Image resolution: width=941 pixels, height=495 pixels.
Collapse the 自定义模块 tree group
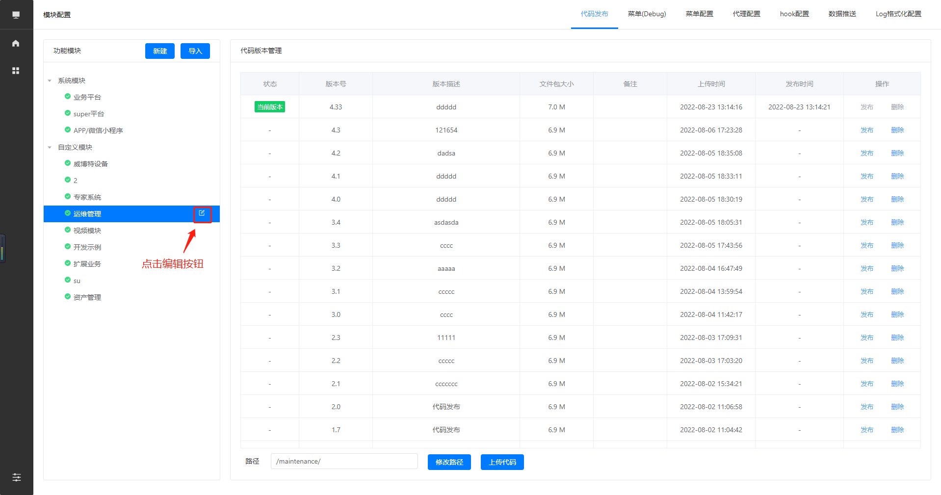coord(50,147)
